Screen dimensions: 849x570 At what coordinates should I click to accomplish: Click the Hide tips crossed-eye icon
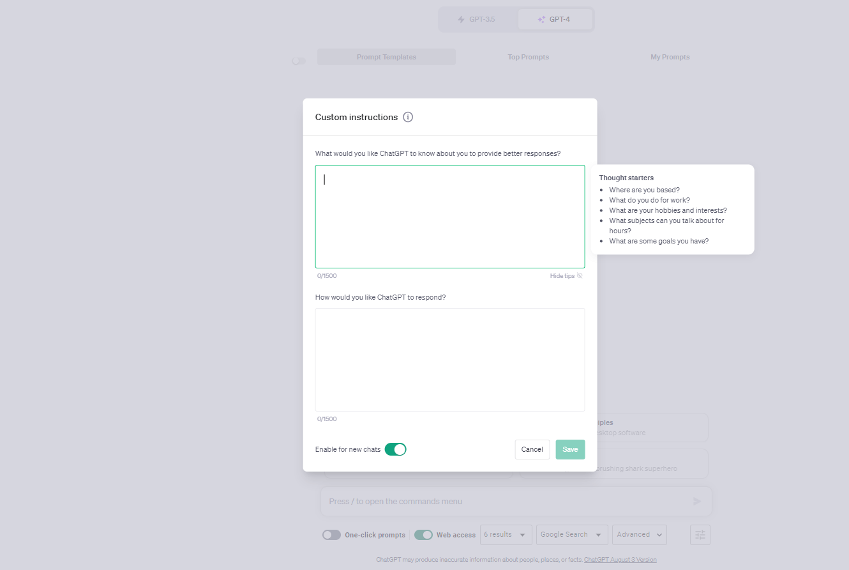coord(580,276)
